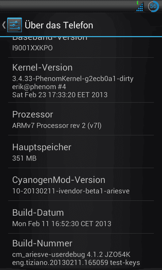The height and width of the screenshot is (270, 162).
Task: Tap the CyanogenMod-Version heading
Action: pyautogui.click(x=59, y=180)
